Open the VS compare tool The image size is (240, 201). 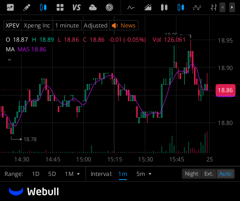(x=76, y=7)
